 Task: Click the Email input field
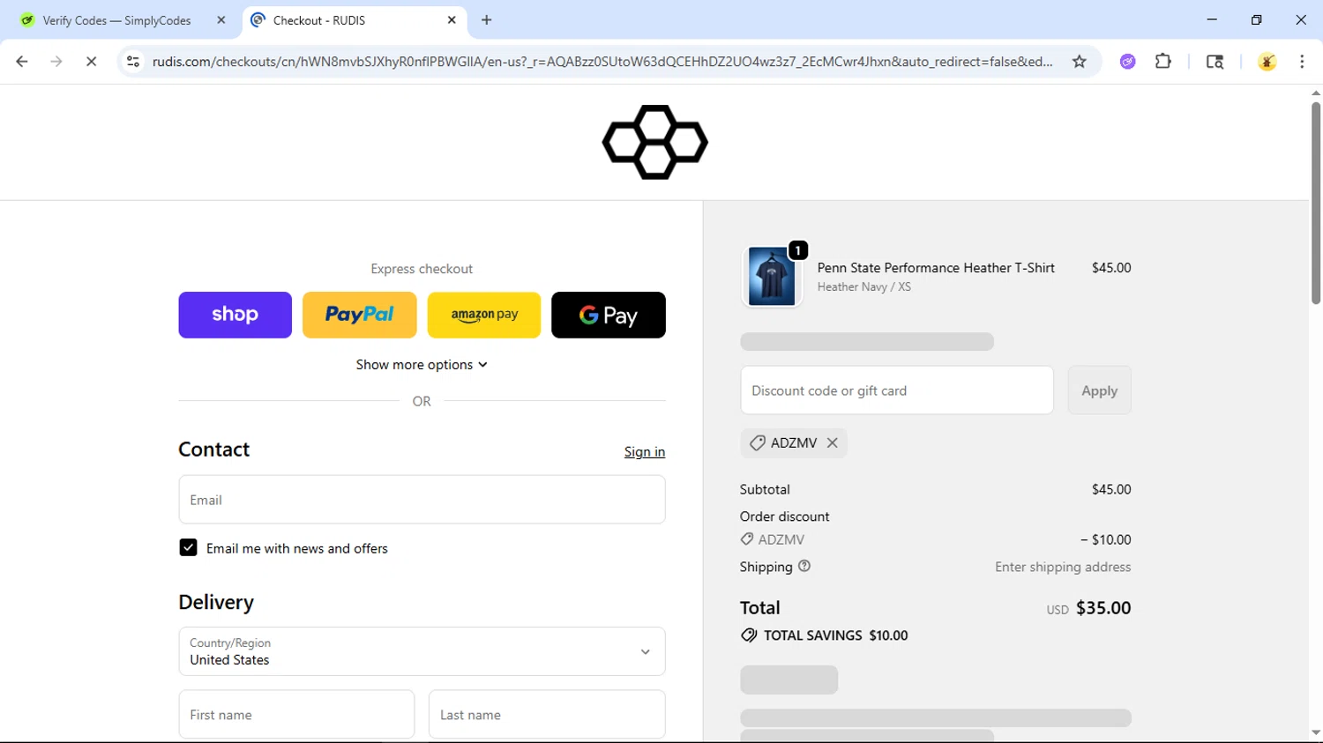[422, 500]
